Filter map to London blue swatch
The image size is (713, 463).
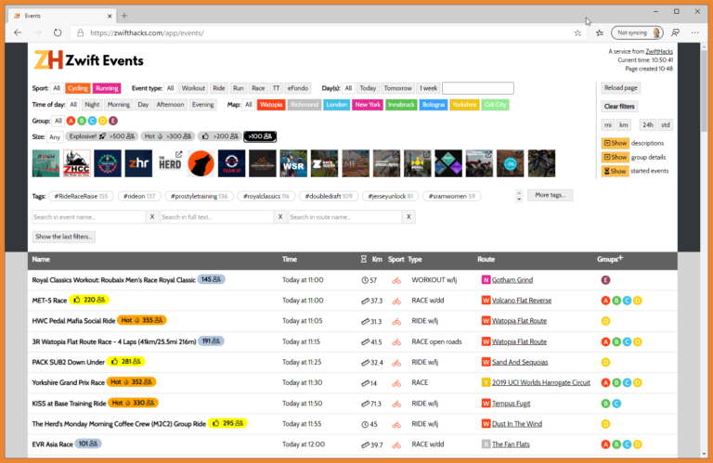pyautogui.click(x=336, y=105)
